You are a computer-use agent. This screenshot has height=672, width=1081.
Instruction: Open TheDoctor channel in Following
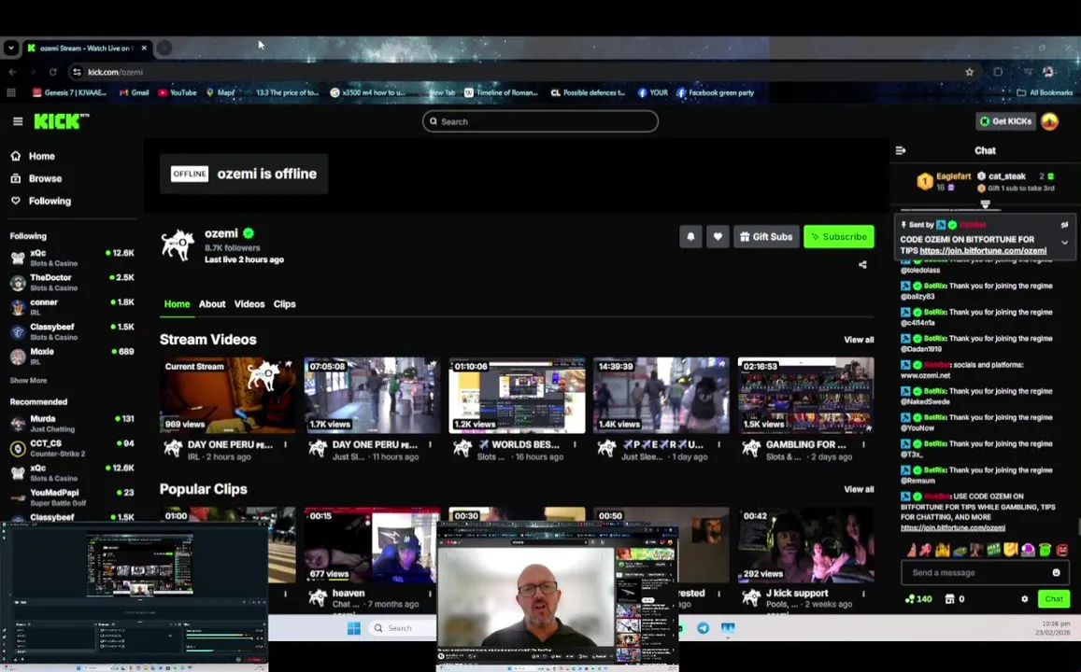click(x=72, y=282)
